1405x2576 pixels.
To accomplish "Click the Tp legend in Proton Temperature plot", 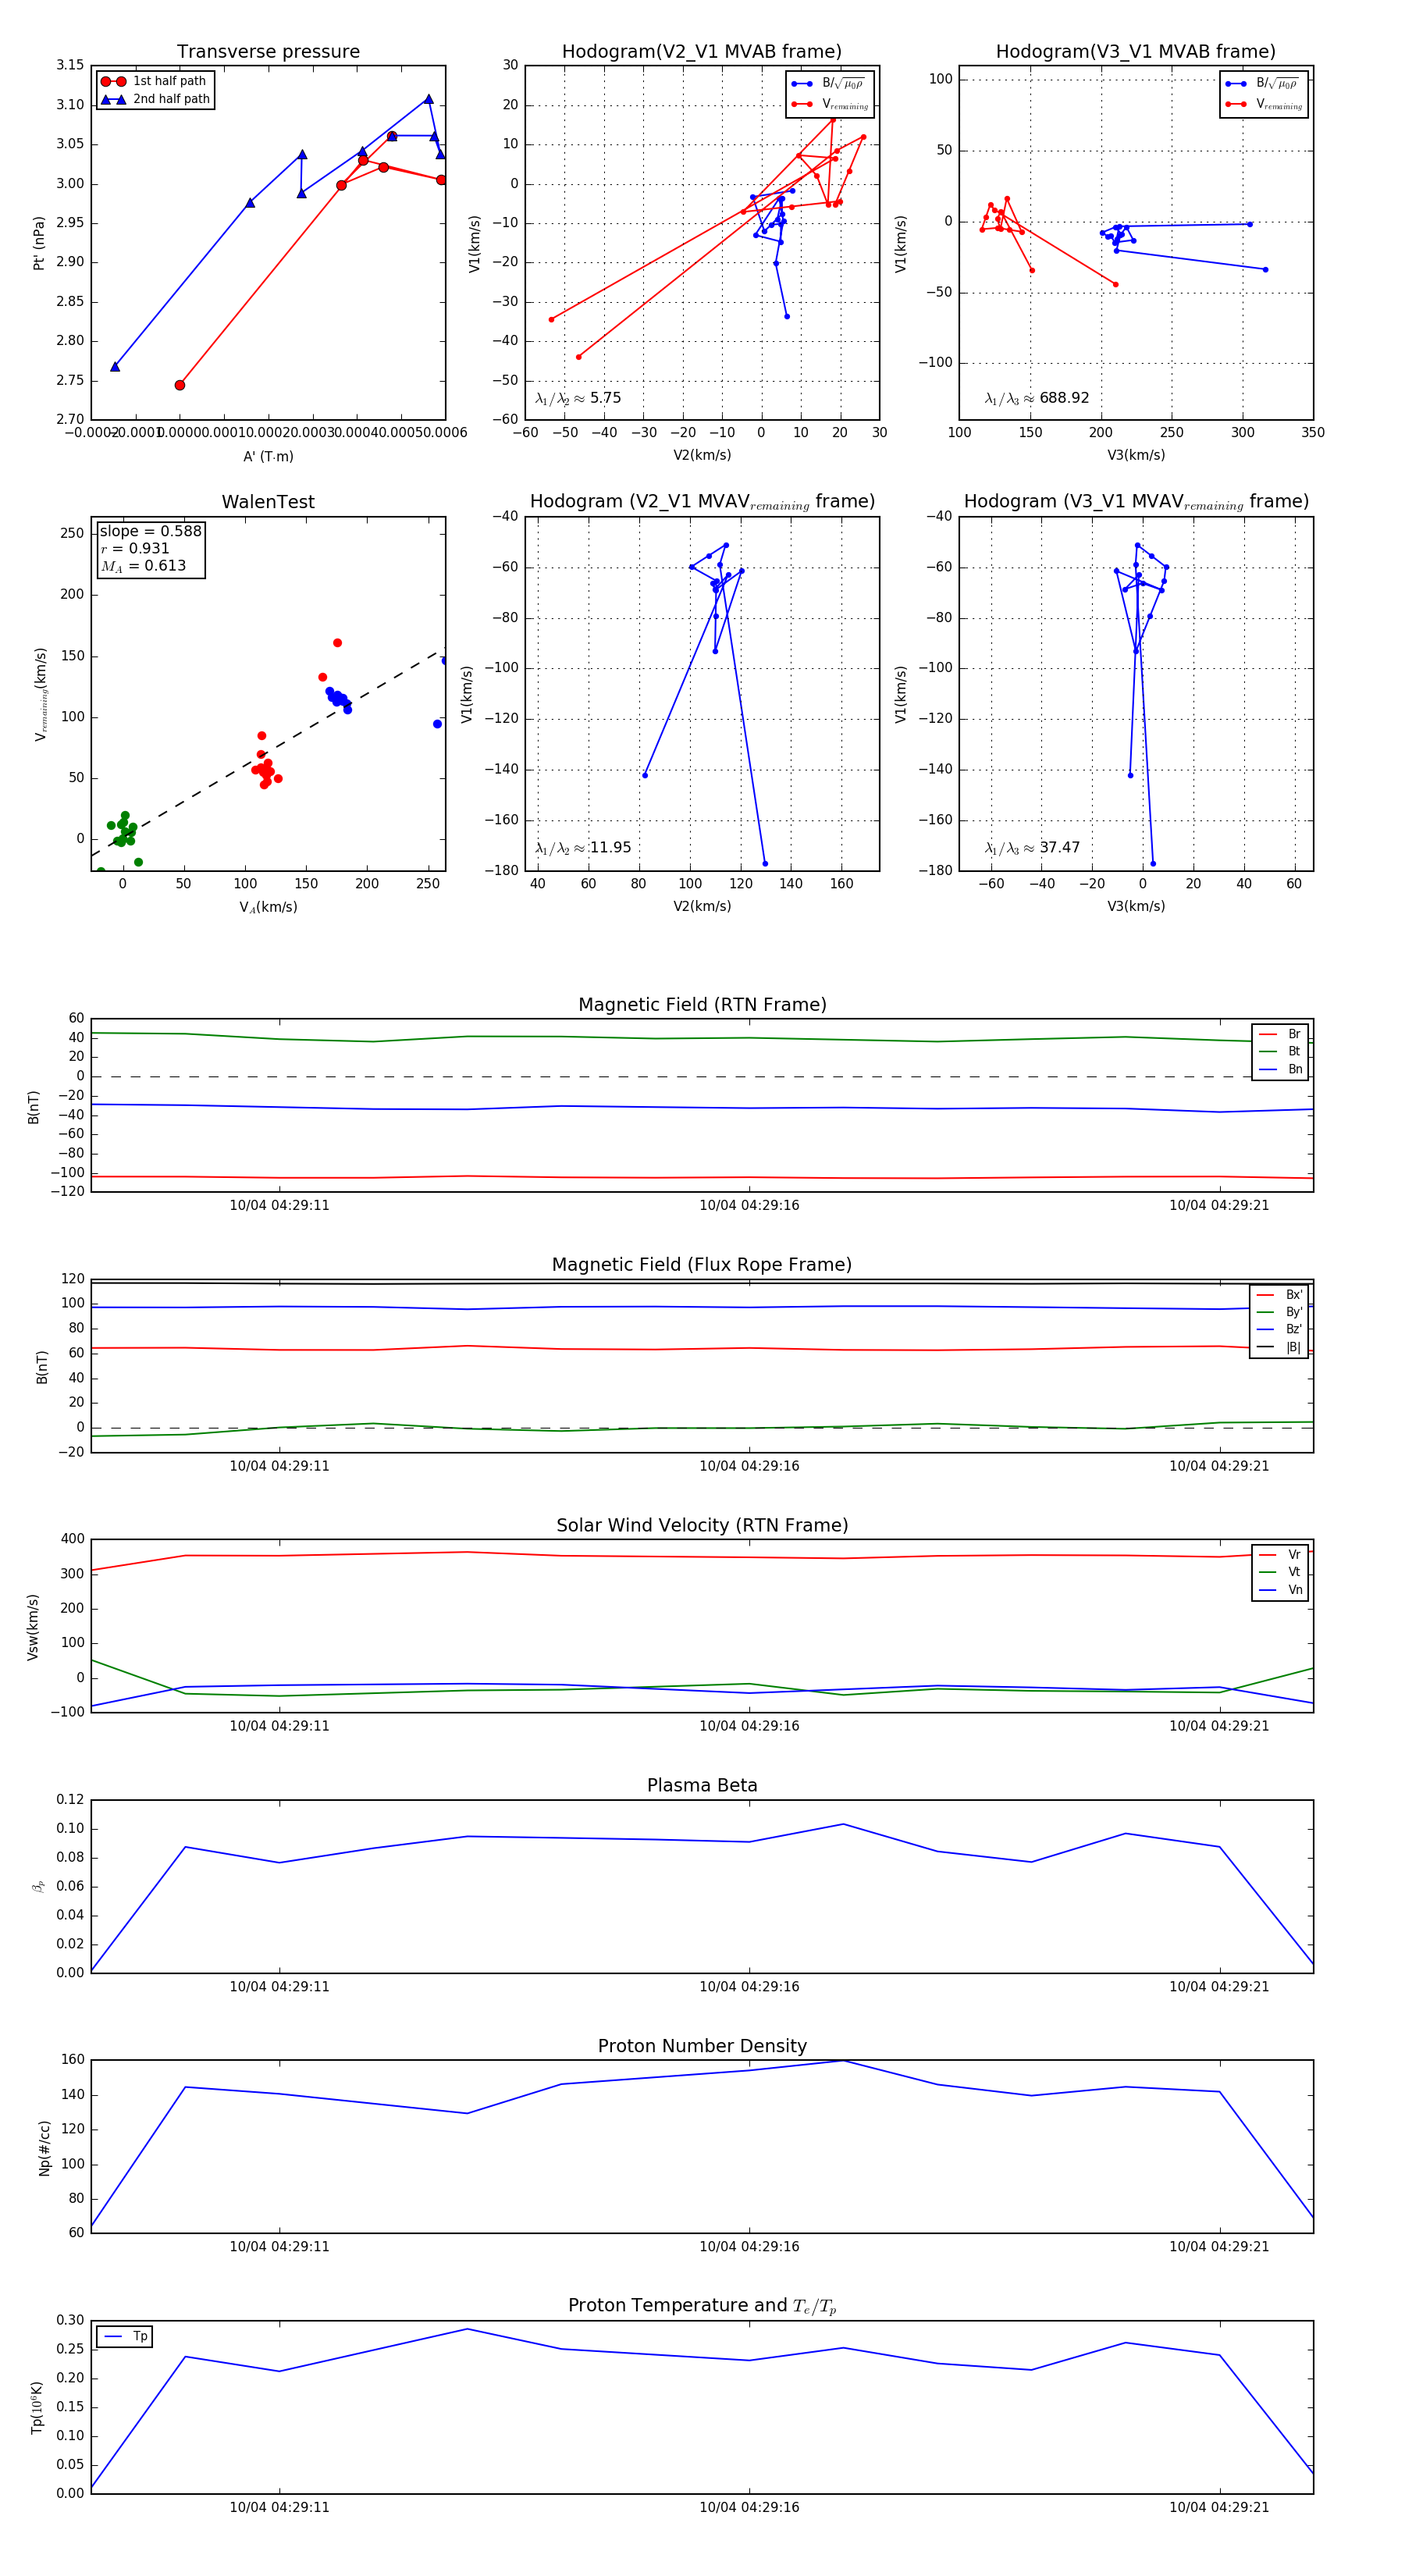I will [125, 2337].
